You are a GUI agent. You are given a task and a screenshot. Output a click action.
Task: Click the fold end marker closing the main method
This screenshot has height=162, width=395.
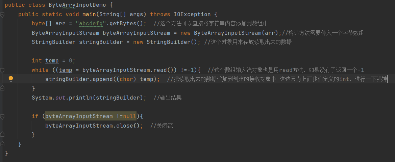[2, 144]
